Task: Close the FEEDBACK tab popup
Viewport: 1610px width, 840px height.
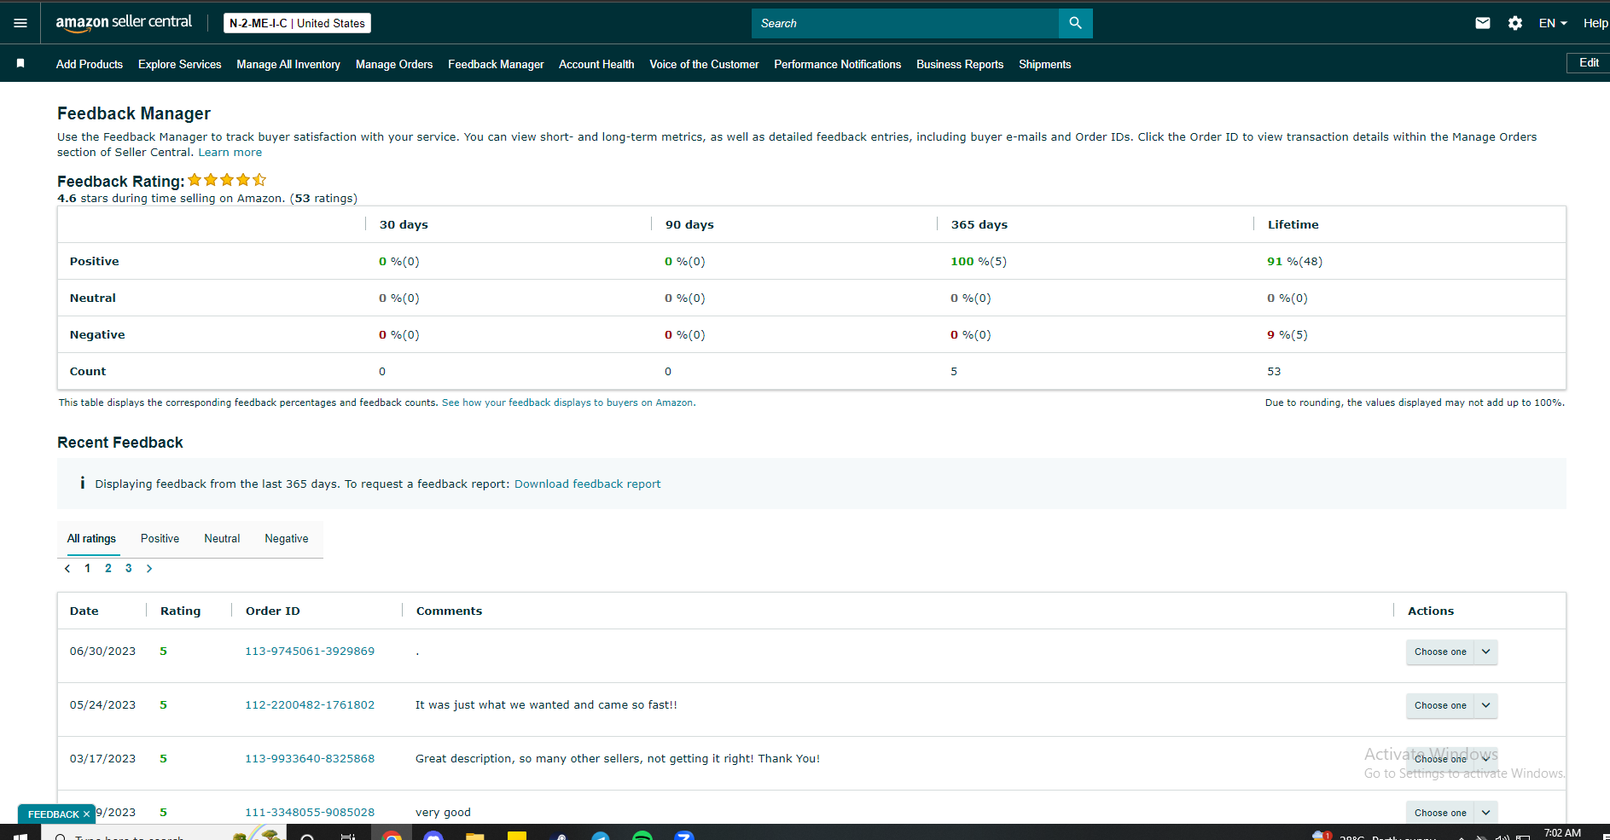Action: [x=86, y=814]
